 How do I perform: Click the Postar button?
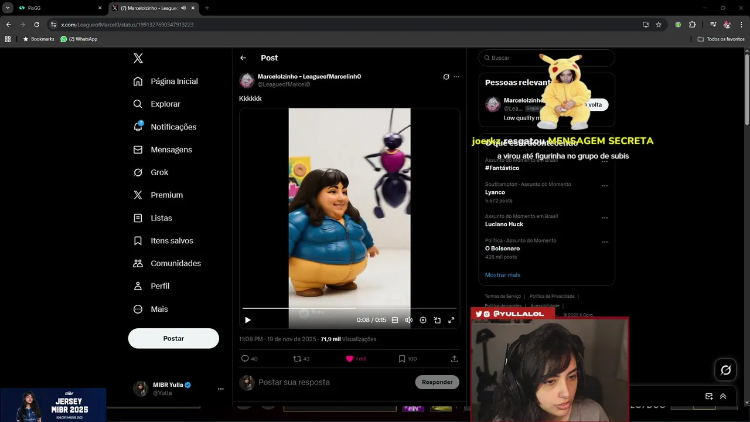click(173, 338)
